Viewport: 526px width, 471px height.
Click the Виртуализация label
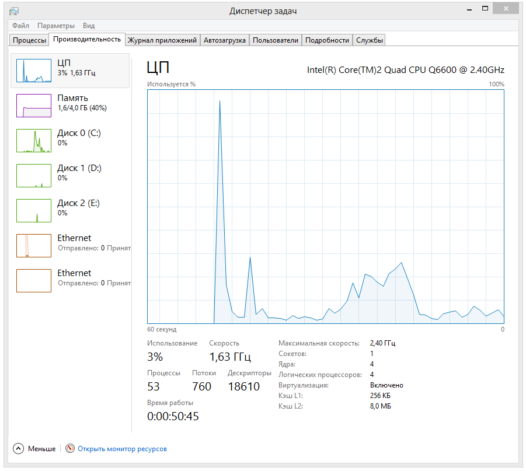(x=303, y=385)
